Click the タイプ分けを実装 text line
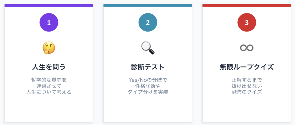Viewport: 295px width, 125px height. 148,92
